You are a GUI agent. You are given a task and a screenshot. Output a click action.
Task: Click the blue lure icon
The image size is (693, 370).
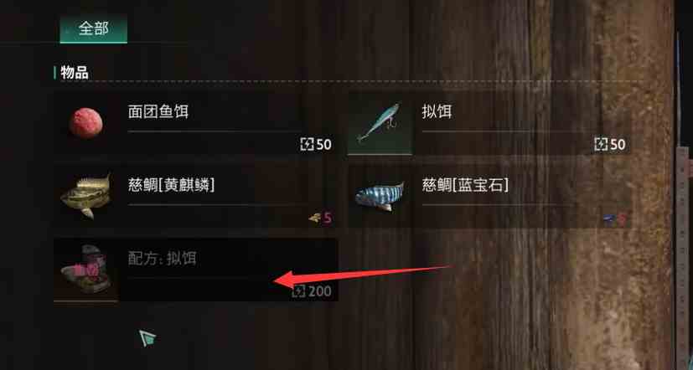380,123
